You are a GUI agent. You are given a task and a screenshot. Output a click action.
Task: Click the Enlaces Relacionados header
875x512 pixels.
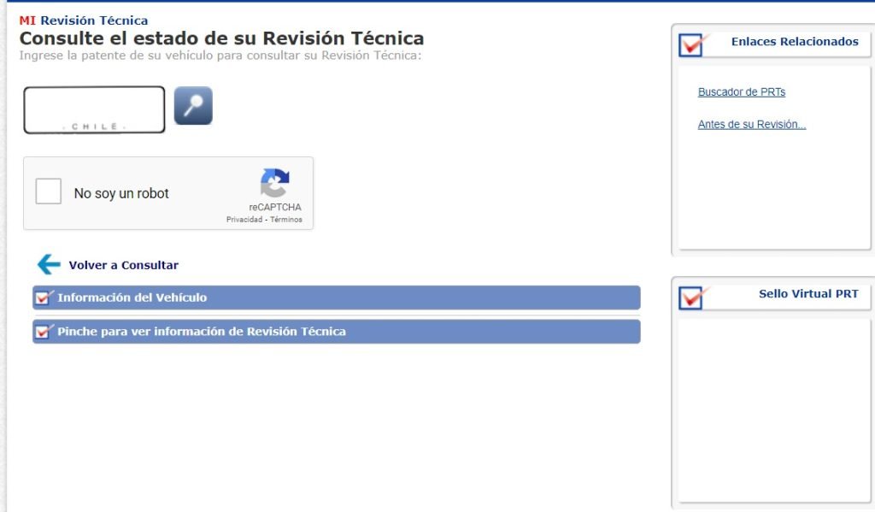tap(795, 42)
